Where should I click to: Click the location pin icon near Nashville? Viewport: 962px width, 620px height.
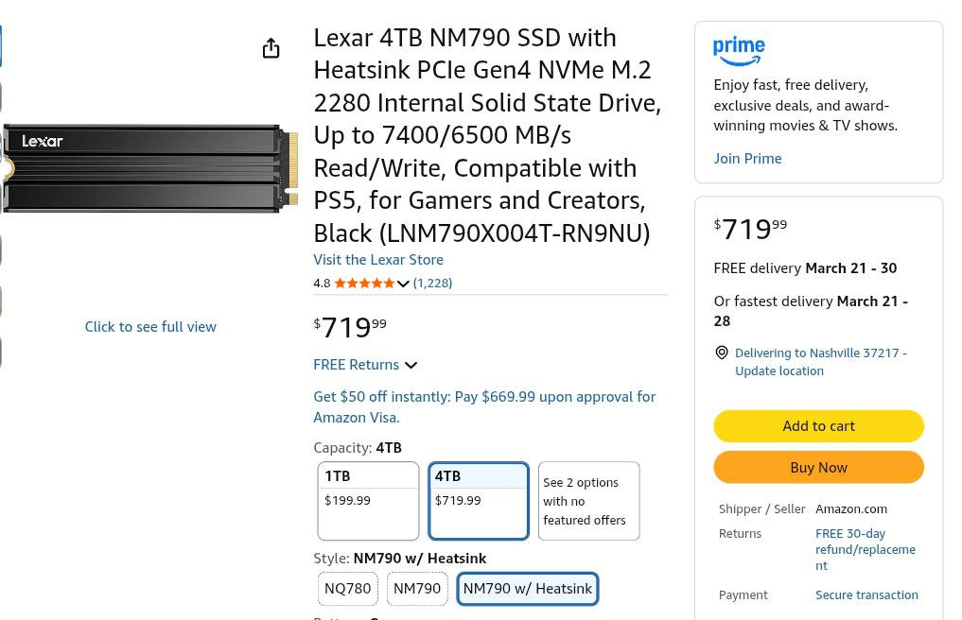(x=722, y=353)
